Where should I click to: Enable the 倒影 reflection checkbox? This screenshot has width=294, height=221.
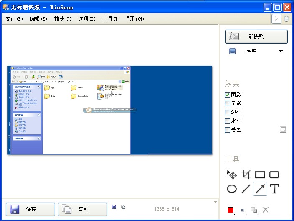[x=228, y=103]
